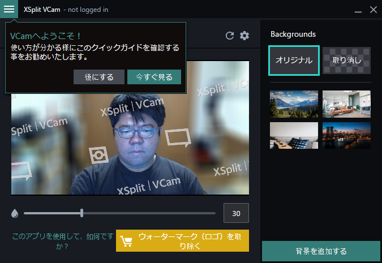Click the VCamへようこそ！ title text

tap(45, 36)
